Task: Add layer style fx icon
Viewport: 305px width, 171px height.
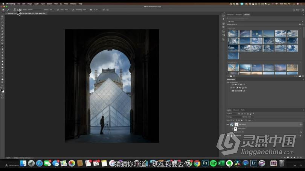Action: coord(285,157)
